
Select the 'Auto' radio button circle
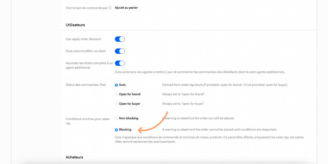click(x=116, y=85)
